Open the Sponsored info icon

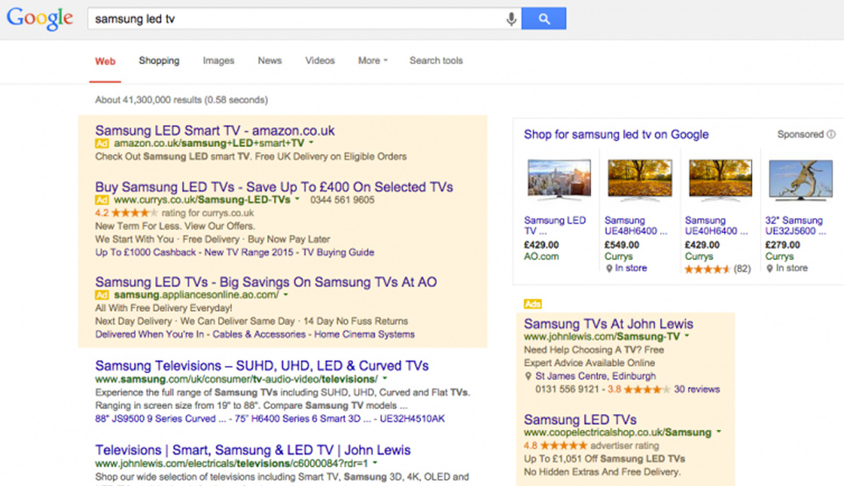coord(831,134)
